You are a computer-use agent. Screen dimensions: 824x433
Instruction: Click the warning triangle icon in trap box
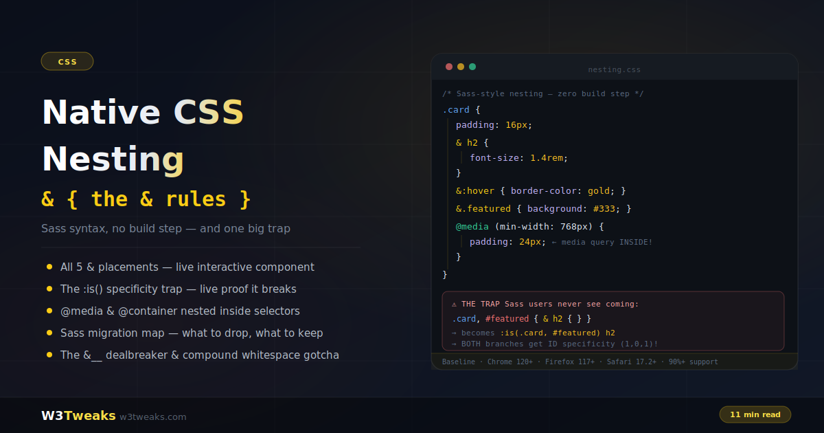[455, 304]
